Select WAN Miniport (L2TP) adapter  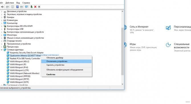pos(19,70)
